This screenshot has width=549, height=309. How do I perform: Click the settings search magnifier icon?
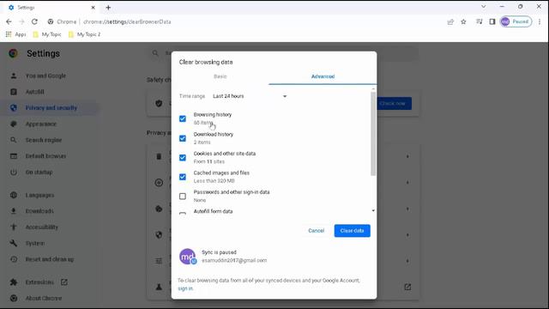click(x=155, y=53)
